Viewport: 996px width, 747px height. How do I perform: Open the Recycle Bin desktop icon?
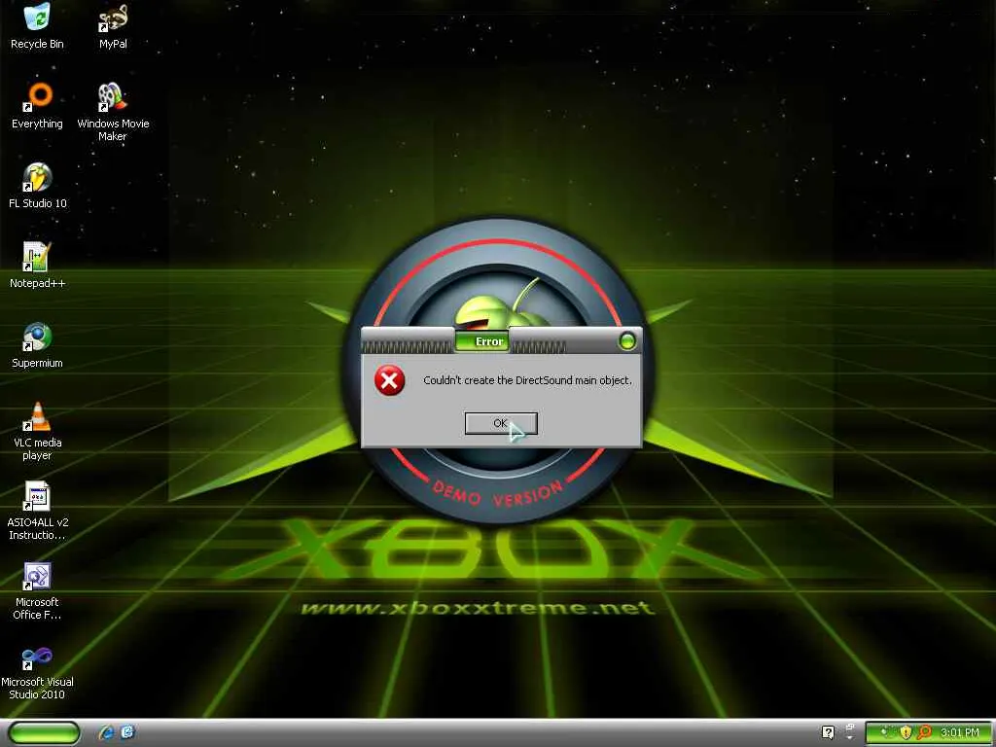(37, 26)
